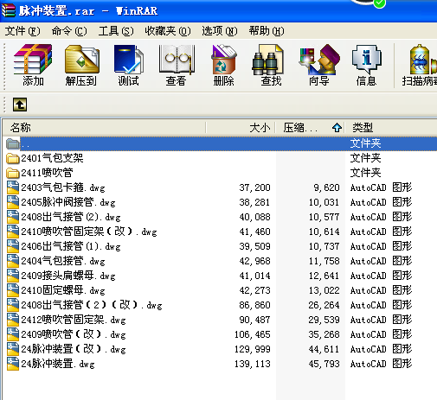This screenshot has height=400, width=437.
Task: Select file name 24脉冲装置(改).dwg
Action: pos(74,349)
